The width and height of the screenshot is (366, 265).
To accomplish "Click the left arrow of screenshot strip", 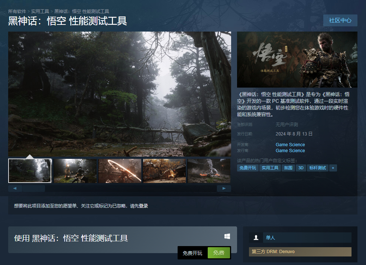I will tap(15, 188).
